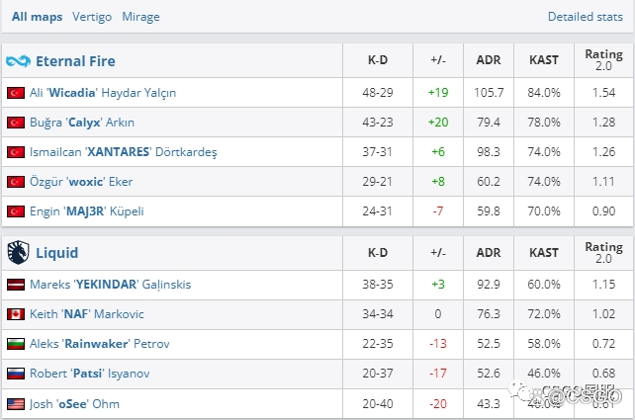Viewport: 635px width, 420px height.
Task: Click the Liquid team name
Action: pyautogui.click(x=56, y=253)
